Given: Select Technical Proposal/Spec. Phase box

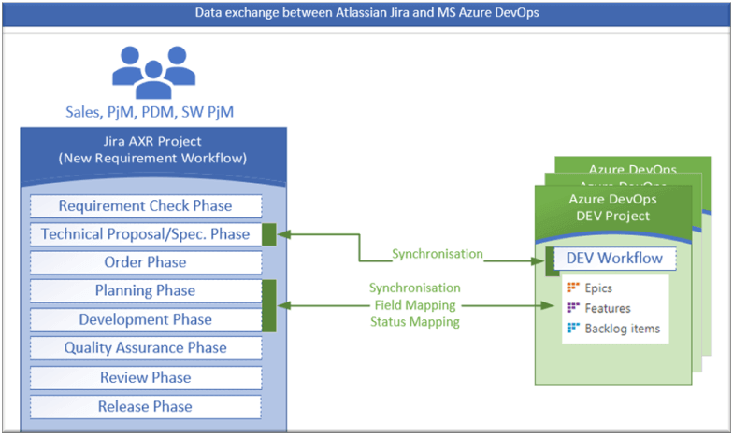Looking at the screenshot, I should (145, 234).
